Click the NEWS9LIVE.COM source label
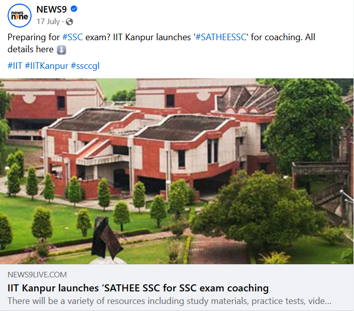Screen dimensions: 354x311 pos(37,275)
